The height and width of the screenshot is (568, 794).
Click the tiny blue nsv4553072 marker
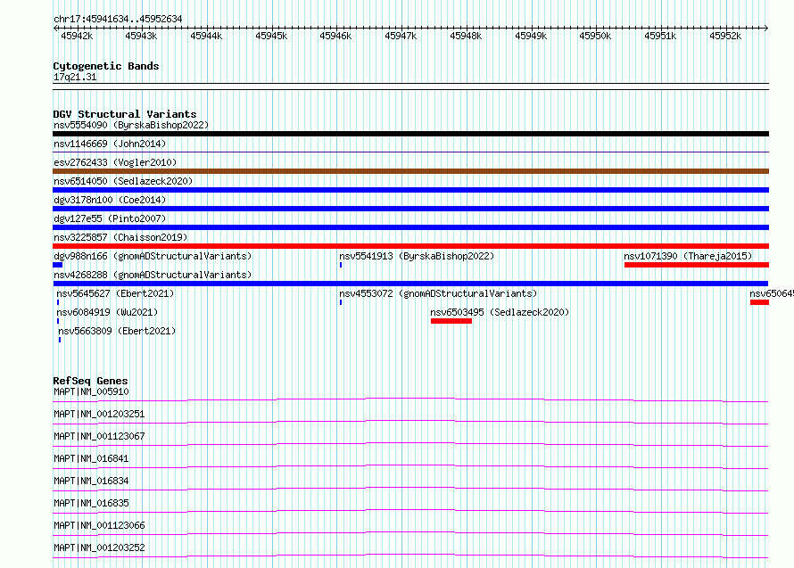341,302
